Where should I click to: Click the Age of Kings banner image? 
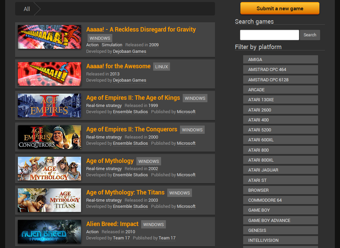pos(49,106)
